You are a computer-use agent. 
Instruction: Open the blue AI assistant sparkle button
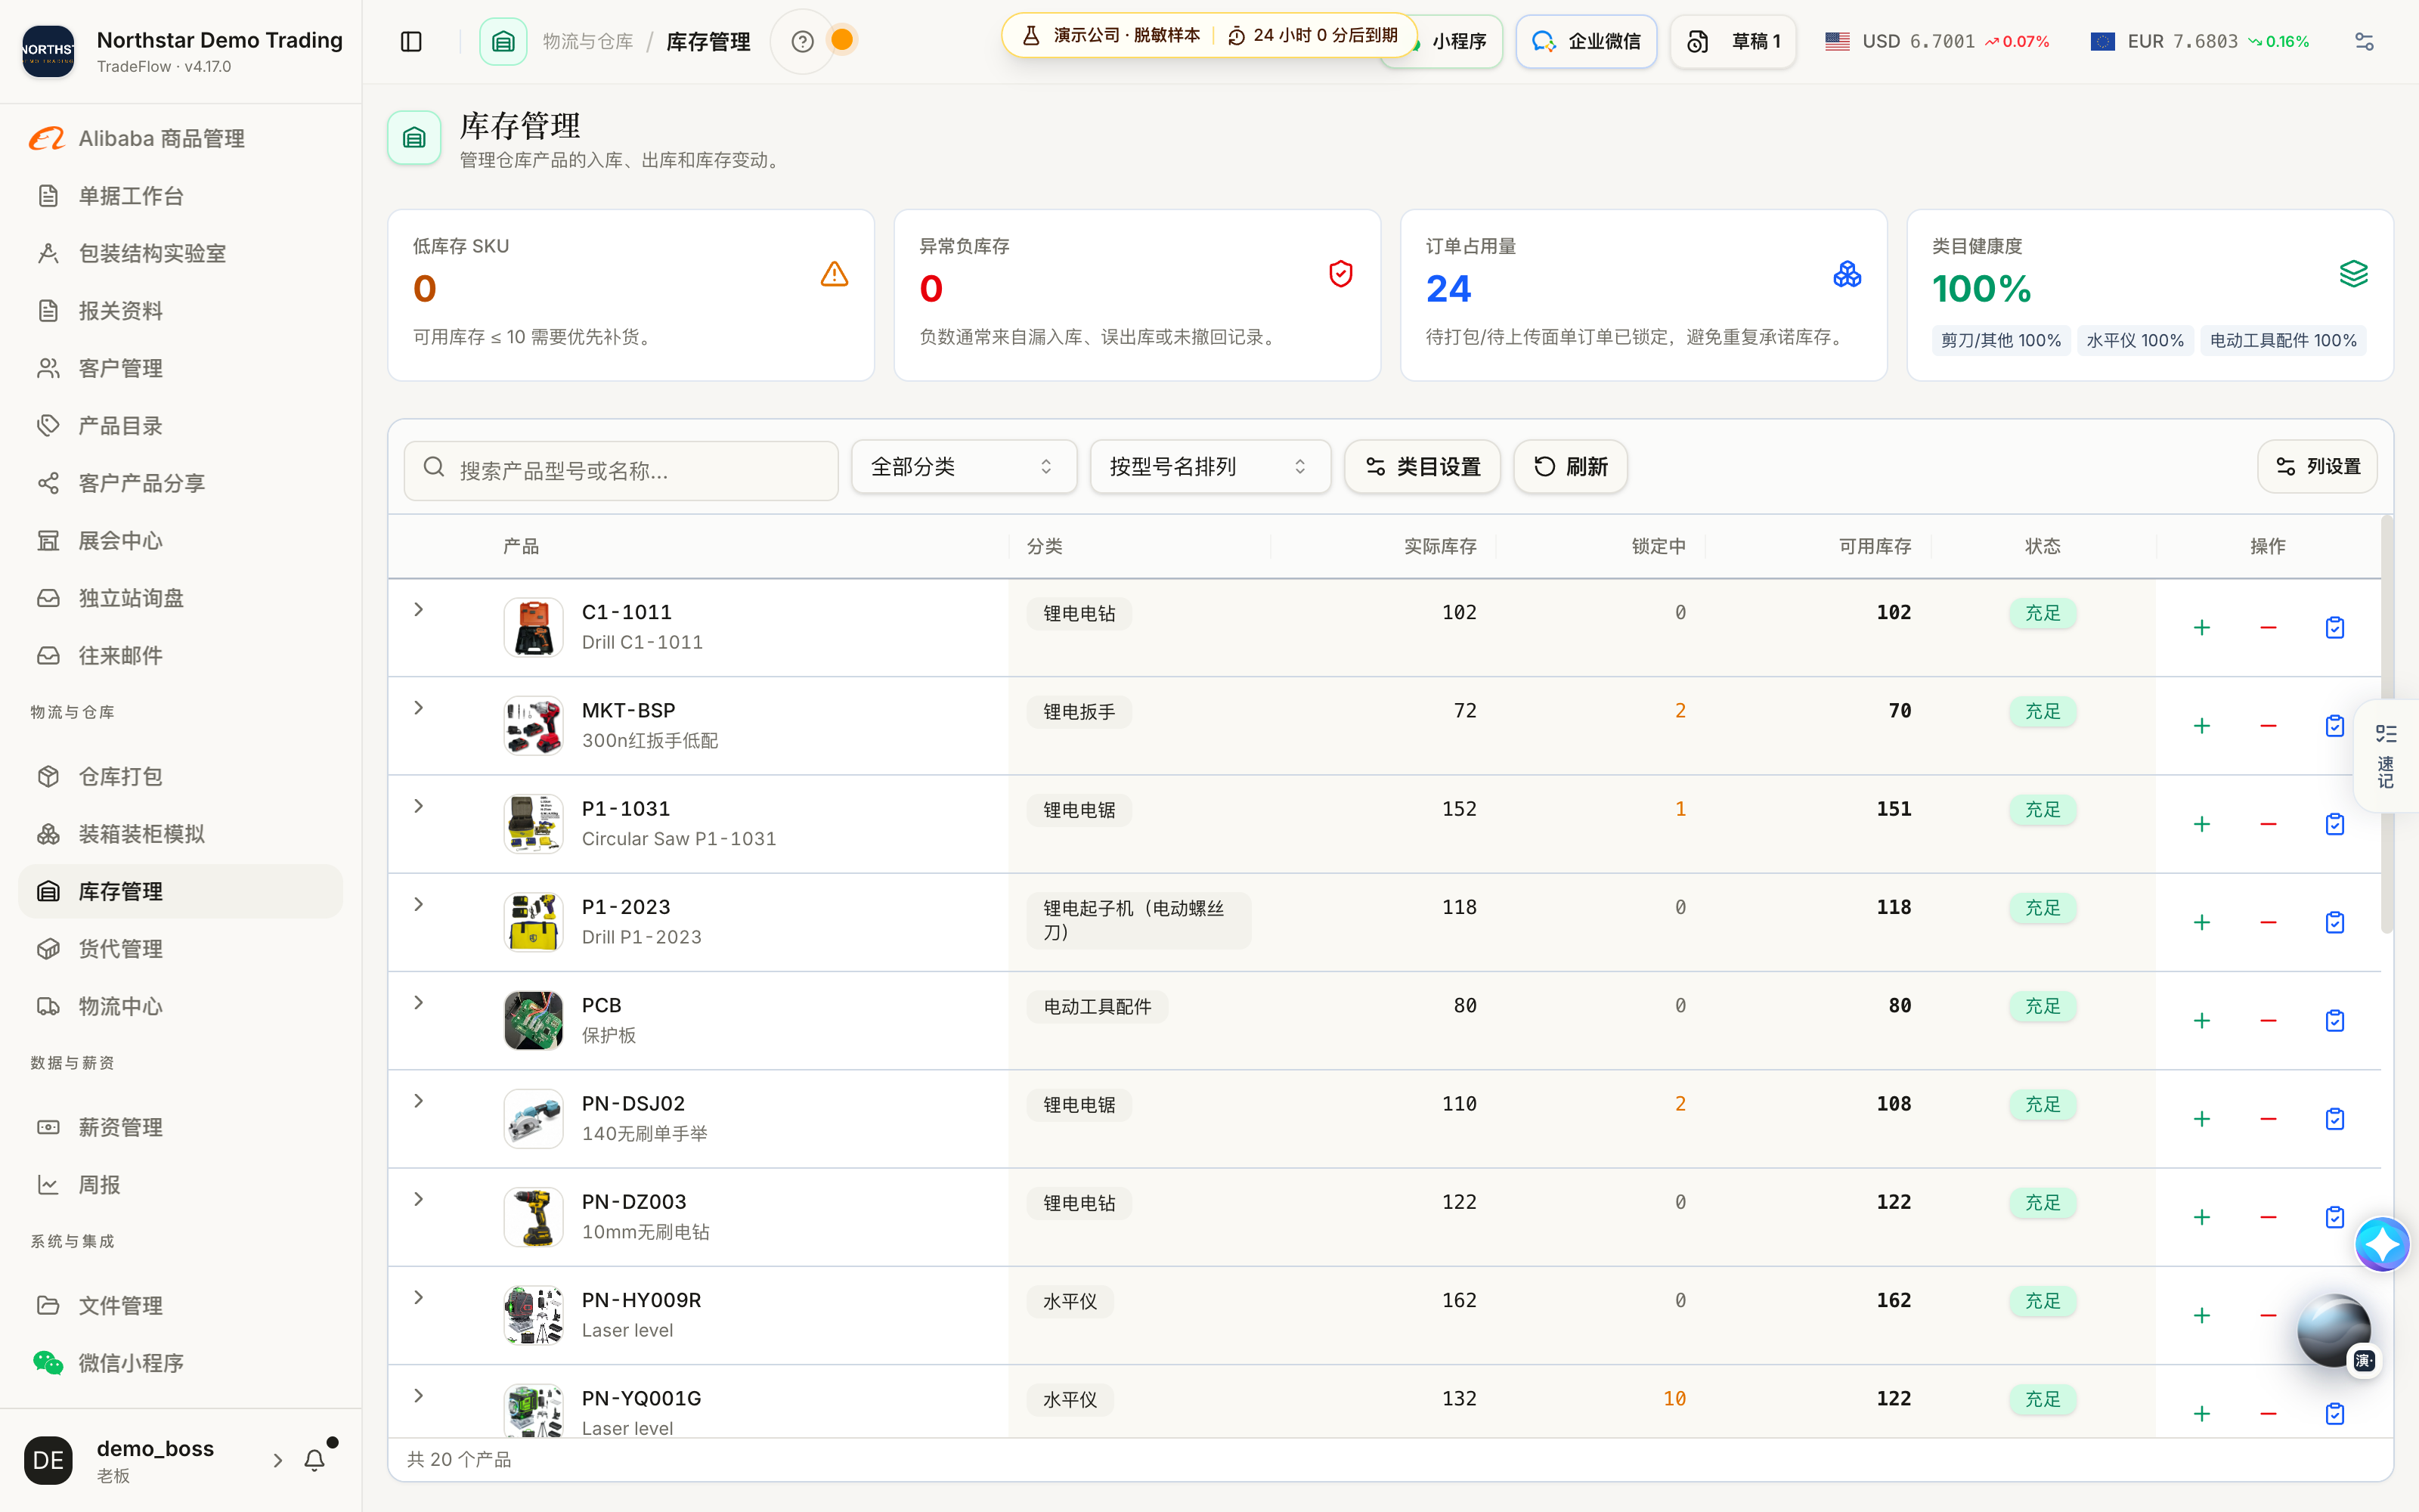[2382, 1245]
